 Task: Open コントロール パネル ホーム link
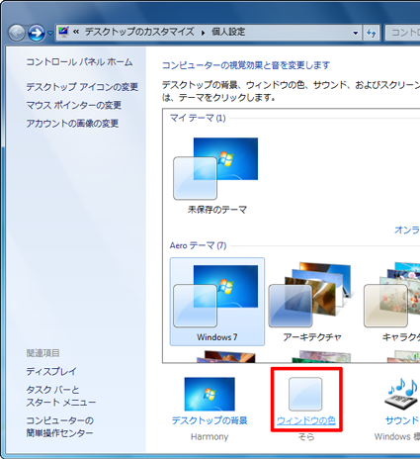click(79, 62)
